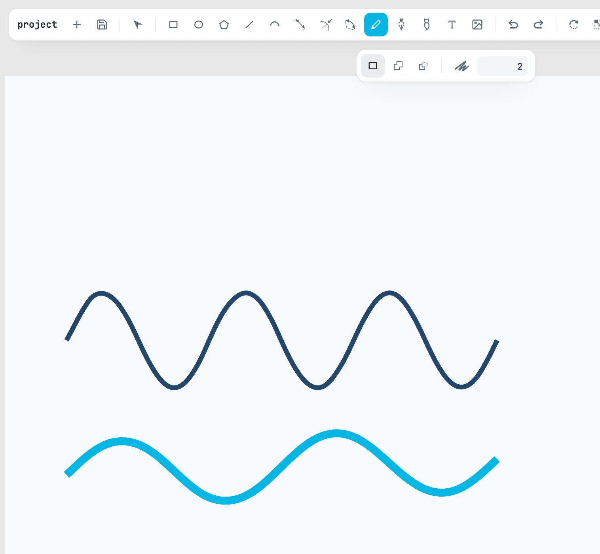
Task: Select the Text tool
Action: [452, 25]
